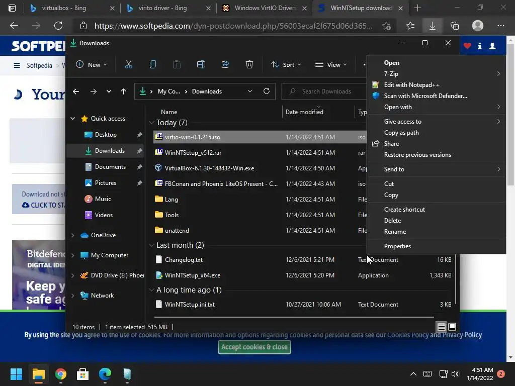Choose Rename in the context menu
This screenshot has height=386, width=515.
(436, 232)
